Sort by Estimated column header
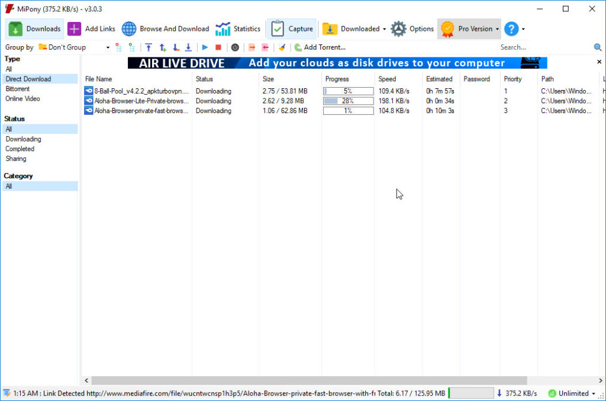Viewport: 606px width, 401px height. tap(441, 79)
